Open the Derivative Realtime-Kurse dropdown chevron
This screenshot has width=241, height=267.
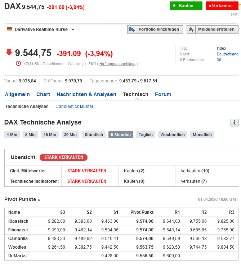73,30
